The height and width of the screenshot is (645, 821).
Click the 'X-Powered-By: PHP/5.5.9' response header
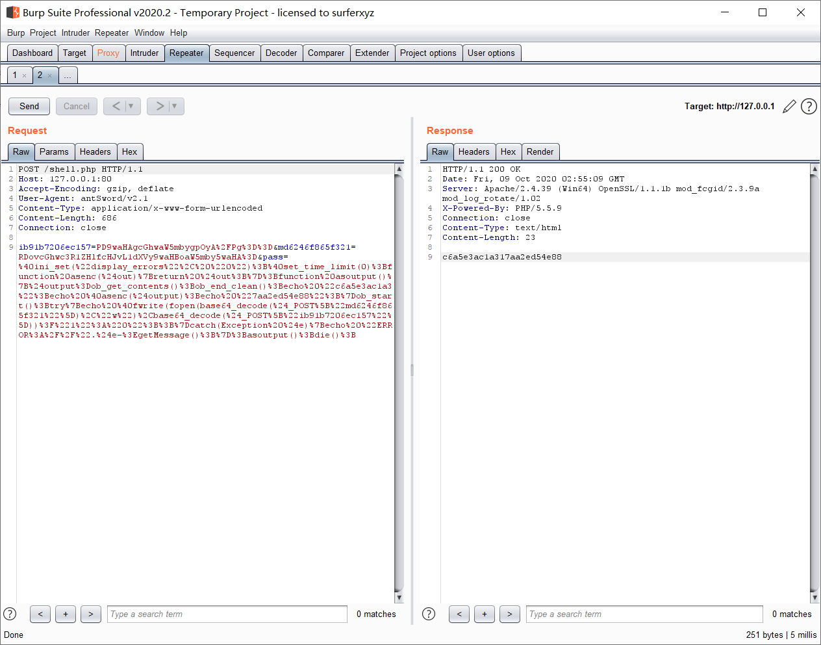point(502,208)
